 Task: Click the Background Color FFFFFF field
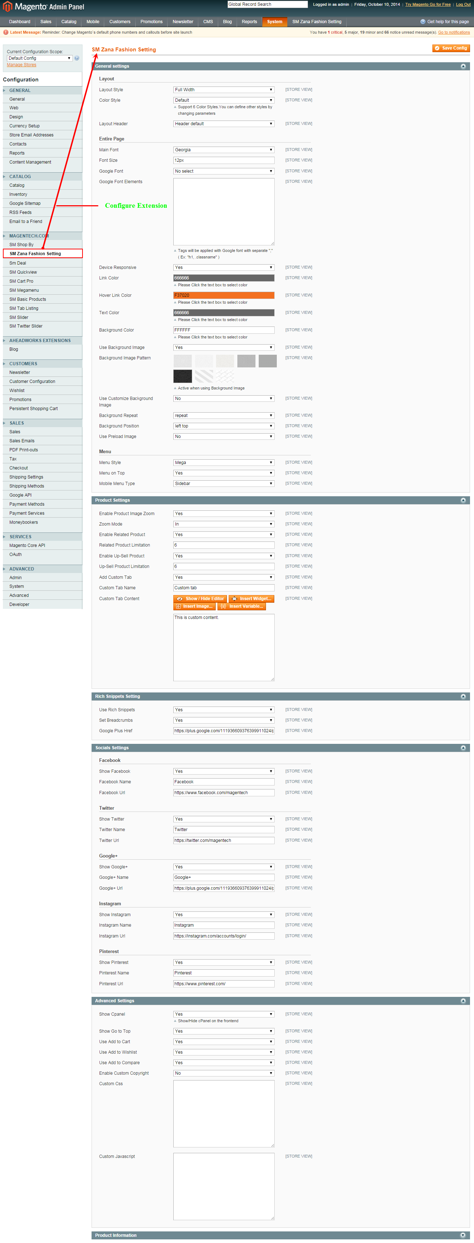[224, 330]
